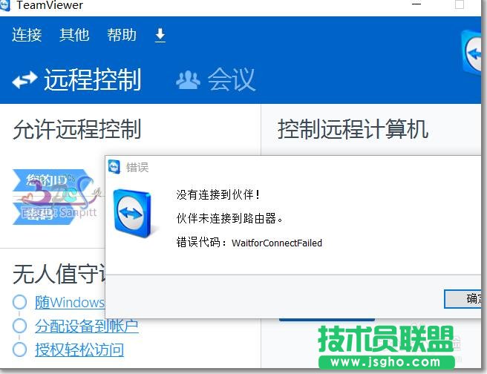Screen dimensions: 487x374
Task: Click the 错误代码: label
Action: click(x=202, y=243)
